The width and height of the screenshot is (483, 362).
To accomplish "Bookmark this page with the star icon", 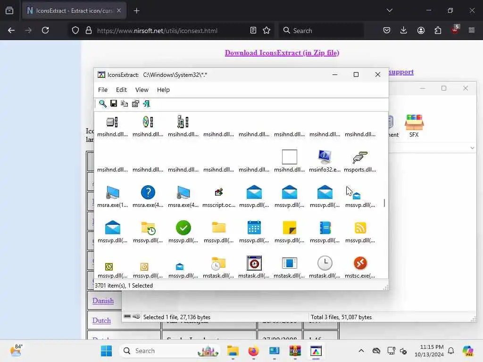I will (266, 30).
